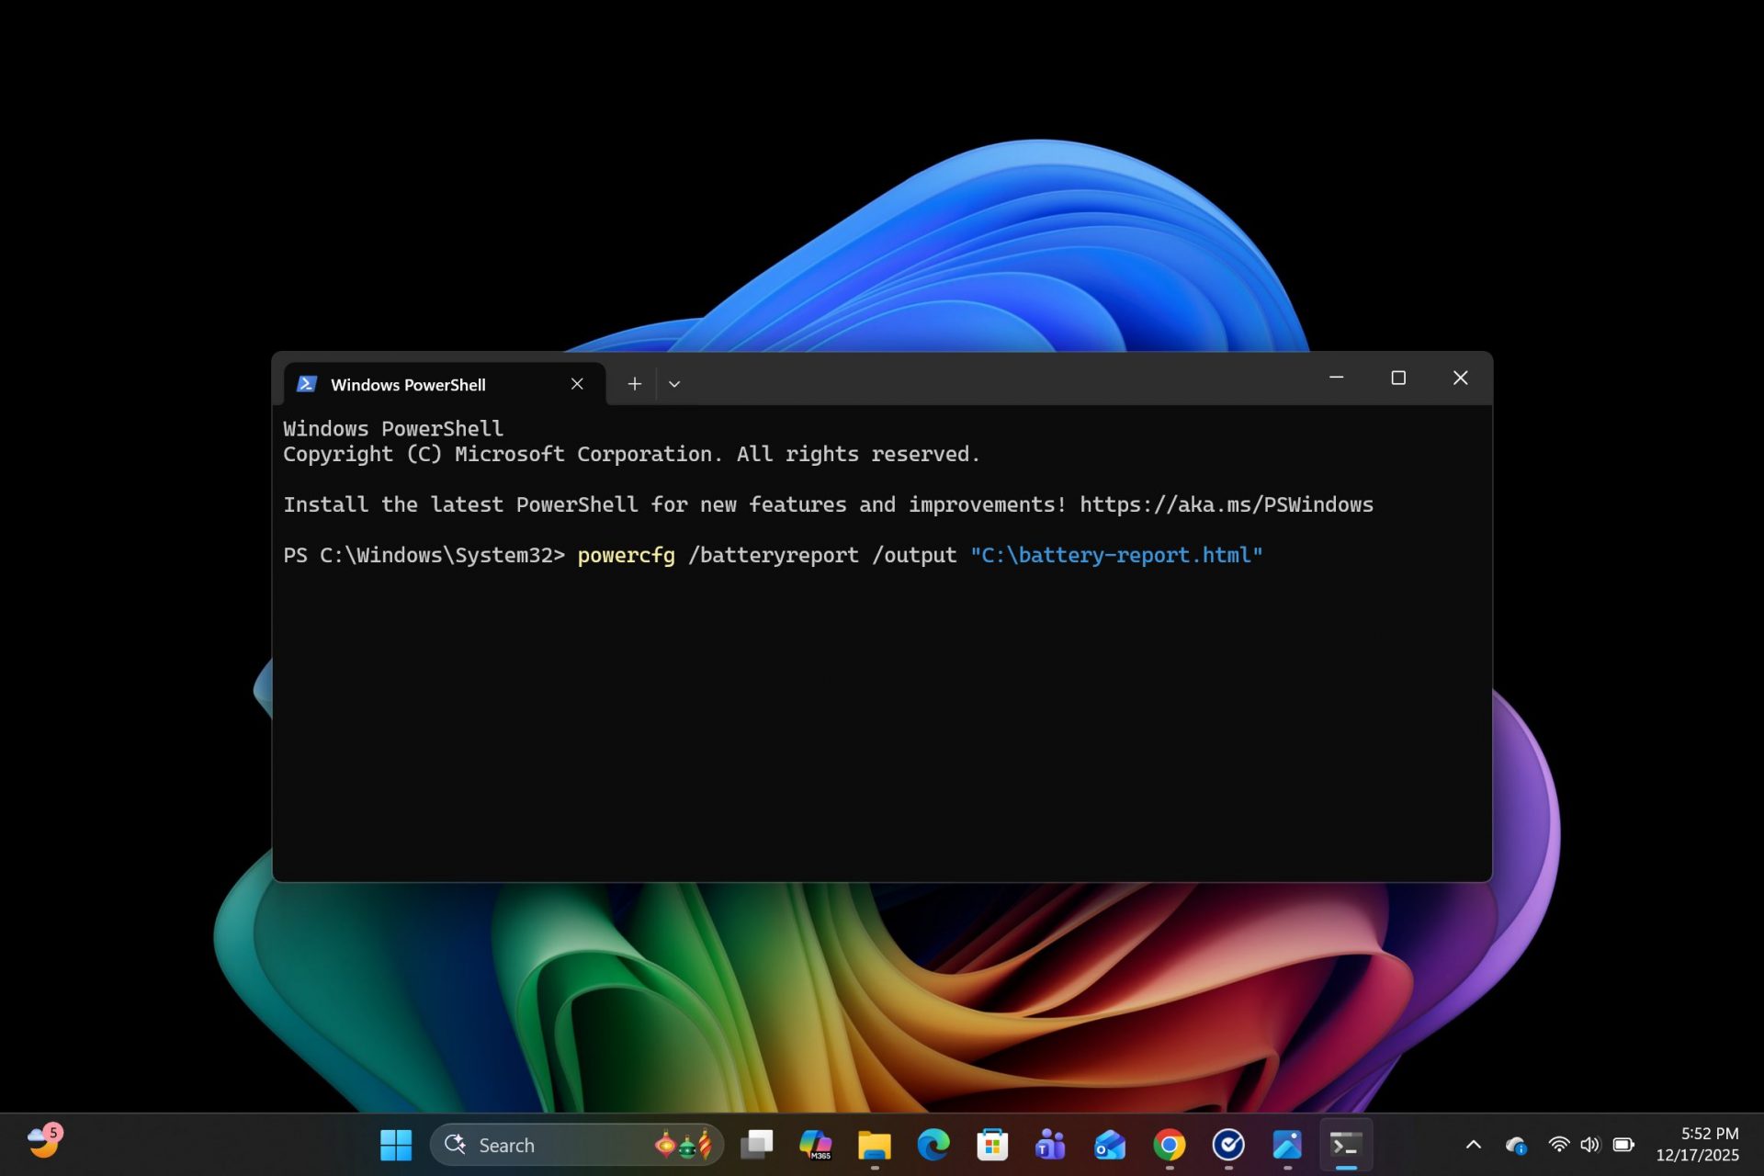Launch Microsoft Edge

(934, 1145)
